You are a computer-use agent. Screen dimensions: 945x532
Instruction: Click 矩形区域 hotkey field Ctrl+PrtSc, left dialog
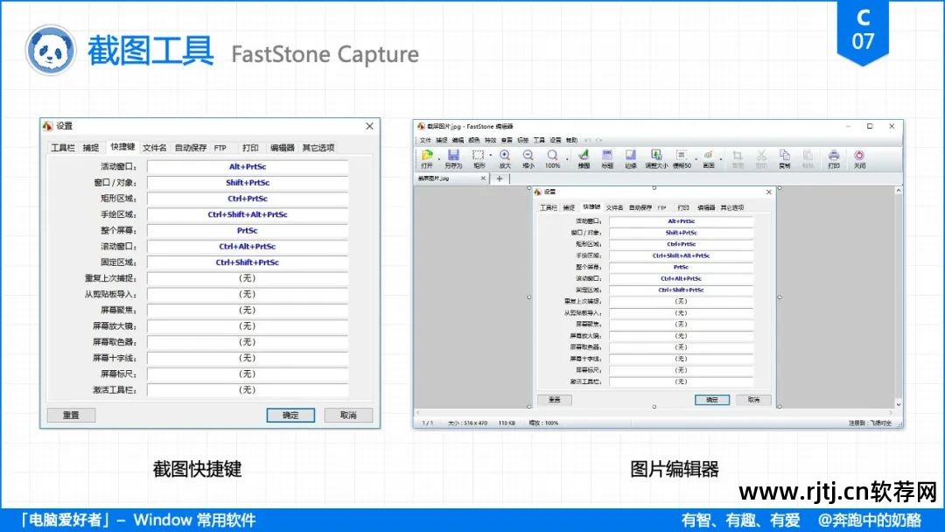tap(248, 199)
